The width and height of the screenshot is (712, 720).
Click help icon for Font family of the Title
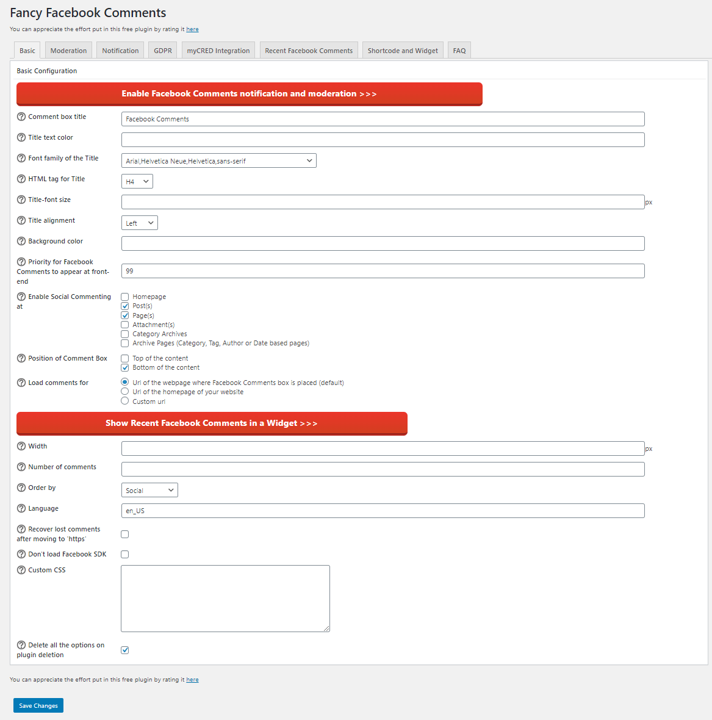[x=21, y=158]
